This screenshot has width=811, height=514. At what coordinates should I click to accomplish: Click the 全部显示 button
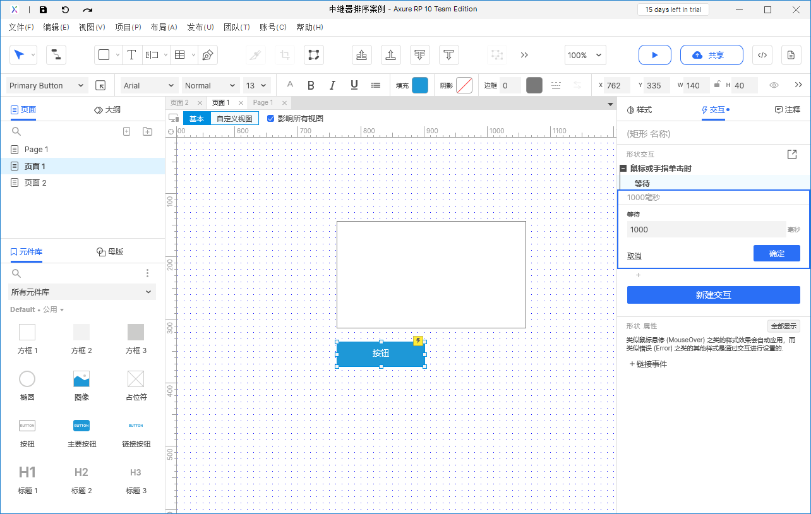[x=784, y=326]
